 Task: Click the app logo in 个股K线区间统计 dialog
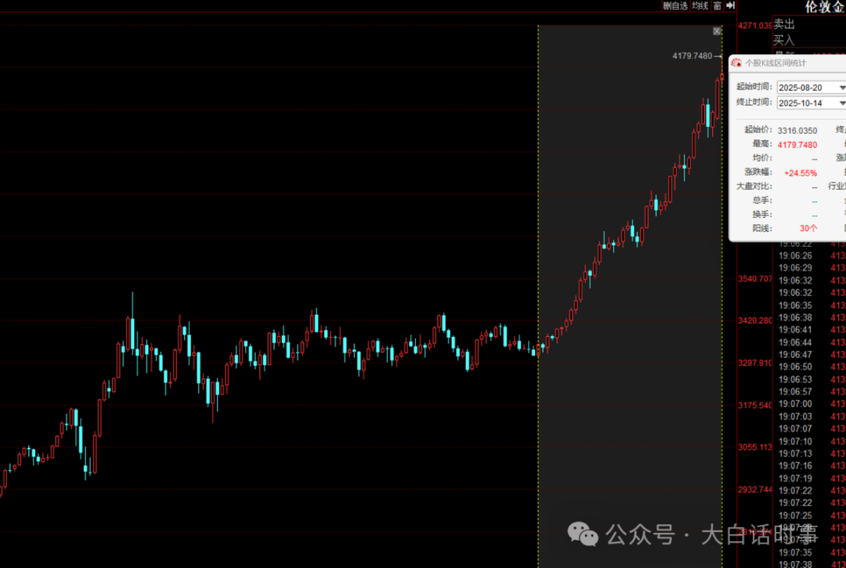(x=736, y=63)
